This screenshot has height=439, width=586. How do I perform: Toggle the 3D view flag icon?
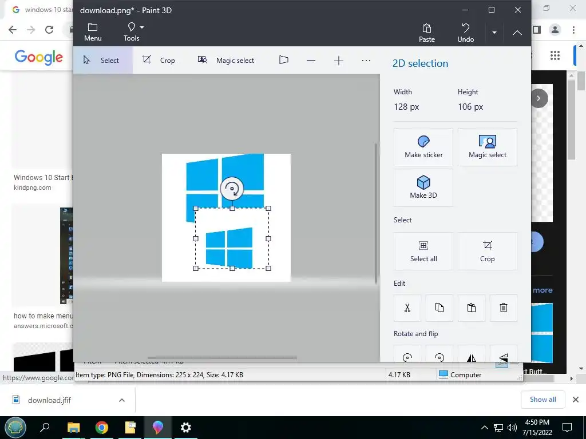pos(284,60)
